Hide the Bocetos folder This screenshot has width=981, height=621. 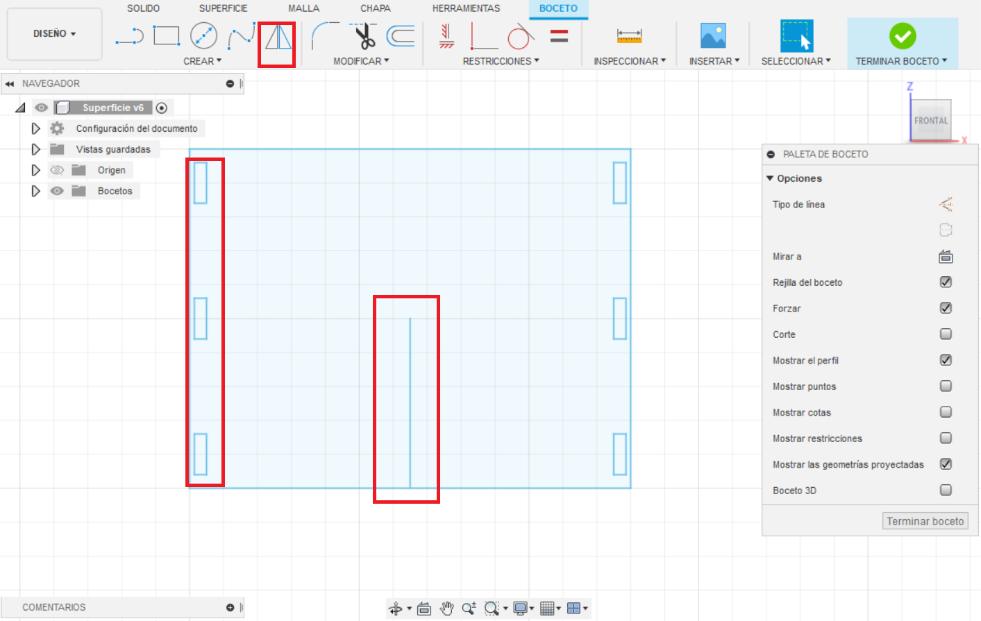click(x=57, y=191)
